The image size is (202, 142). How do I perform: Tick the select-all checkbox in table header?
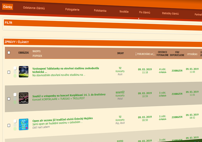pyautogui.click(x=9, y=53)
